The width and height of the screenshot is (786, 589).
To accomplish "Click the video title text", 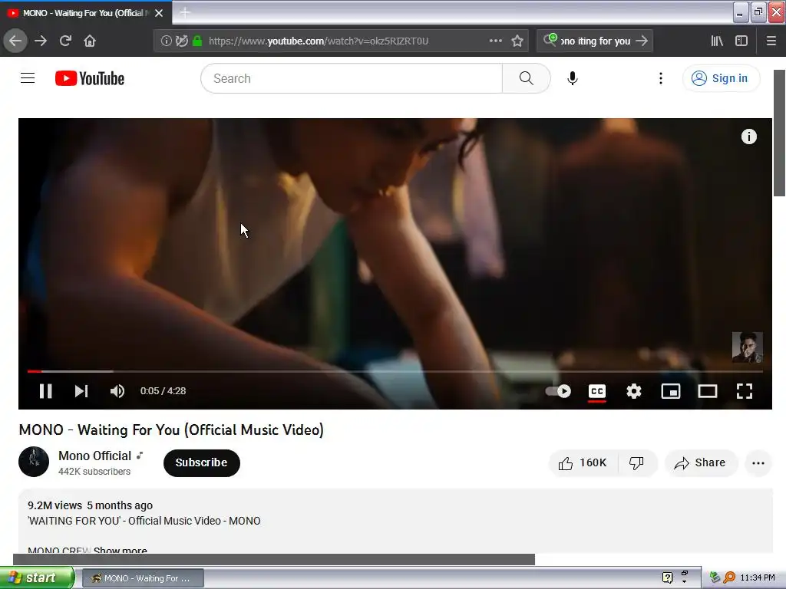I will point(171,429).
